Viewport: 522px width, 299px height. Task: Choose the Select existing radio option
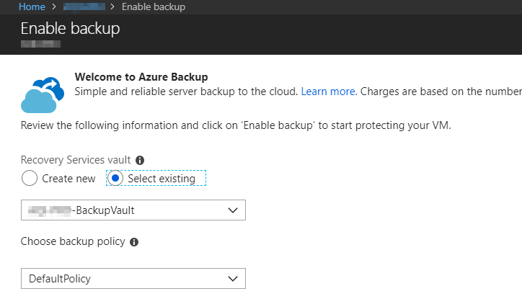pyautogui.click(x=116, y=178)
